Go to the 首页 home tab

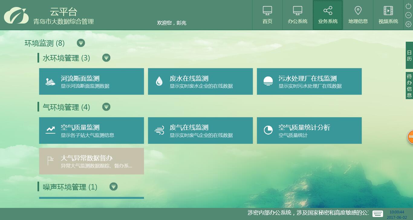point(267,15)
